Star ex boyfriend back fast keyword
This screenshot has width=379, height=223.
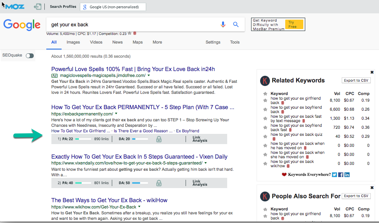(x=265, y=128)
